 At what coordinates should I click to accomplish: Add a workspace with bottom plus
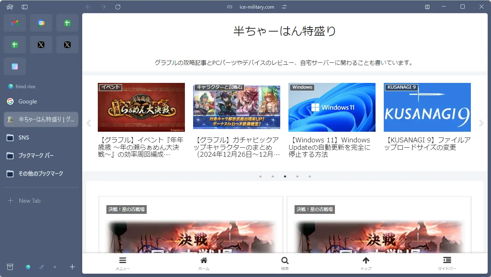pyautogui.click(x=72, y=267)
